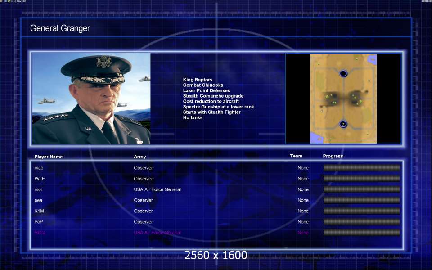Click the eagle badge on the general's cap
432x270 pixels.
pos(104,62)
